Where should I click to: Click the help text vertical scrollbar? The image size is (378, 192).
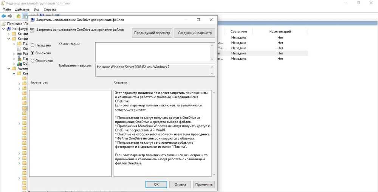tap(214, 133)
